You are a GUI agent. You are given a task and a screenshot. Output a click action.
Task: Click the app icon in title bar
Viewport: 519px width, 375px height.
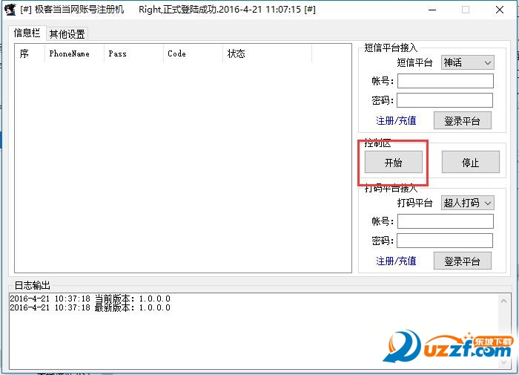coord(10,10)
